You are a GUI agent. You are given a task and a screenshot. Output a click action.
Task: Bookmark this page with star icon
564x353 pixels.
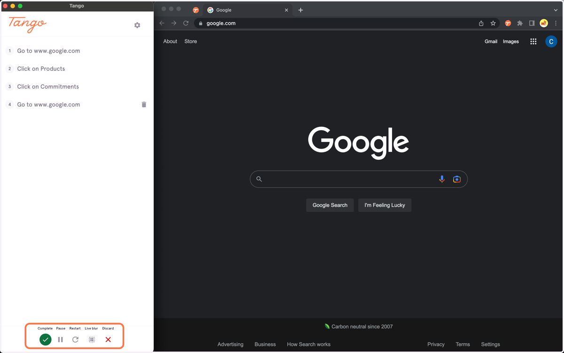493,23
